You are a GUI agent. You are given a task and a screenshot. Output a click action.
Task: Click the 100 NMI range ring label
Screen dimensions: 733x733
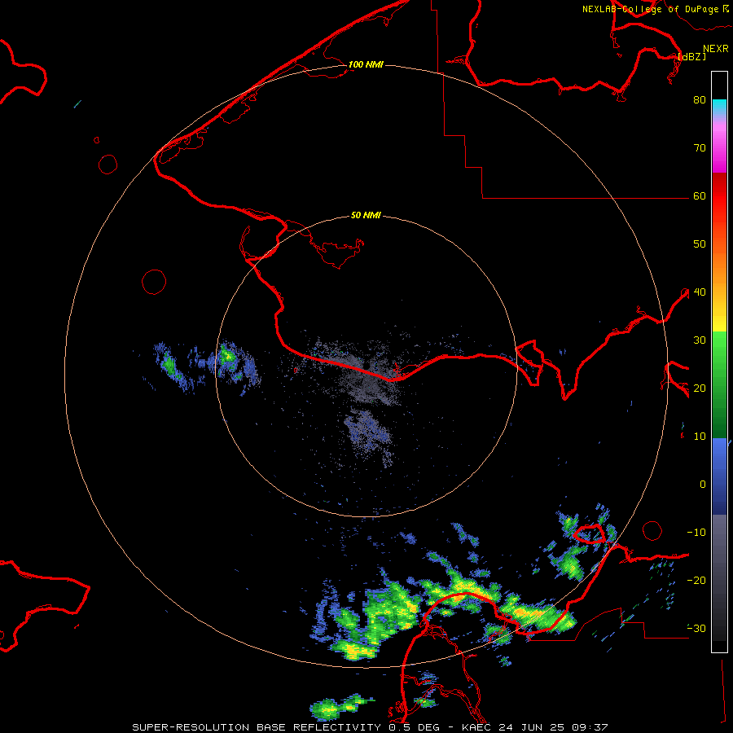point(366,64)
